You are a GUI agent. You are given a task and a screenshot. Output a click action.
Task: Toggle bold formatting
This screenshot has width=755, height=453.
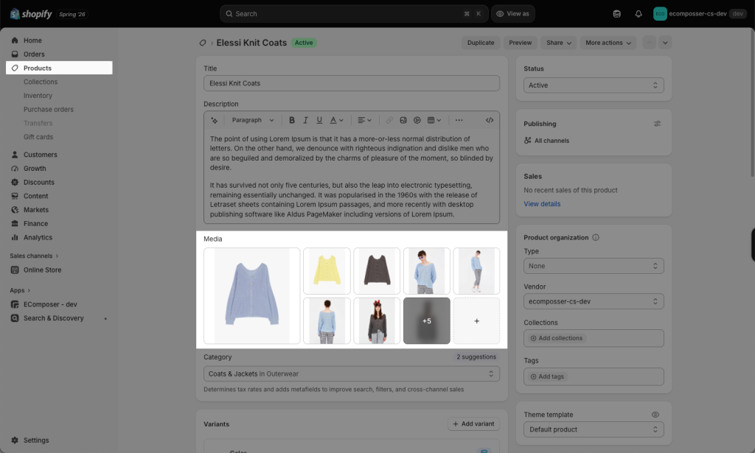point(291,120)
